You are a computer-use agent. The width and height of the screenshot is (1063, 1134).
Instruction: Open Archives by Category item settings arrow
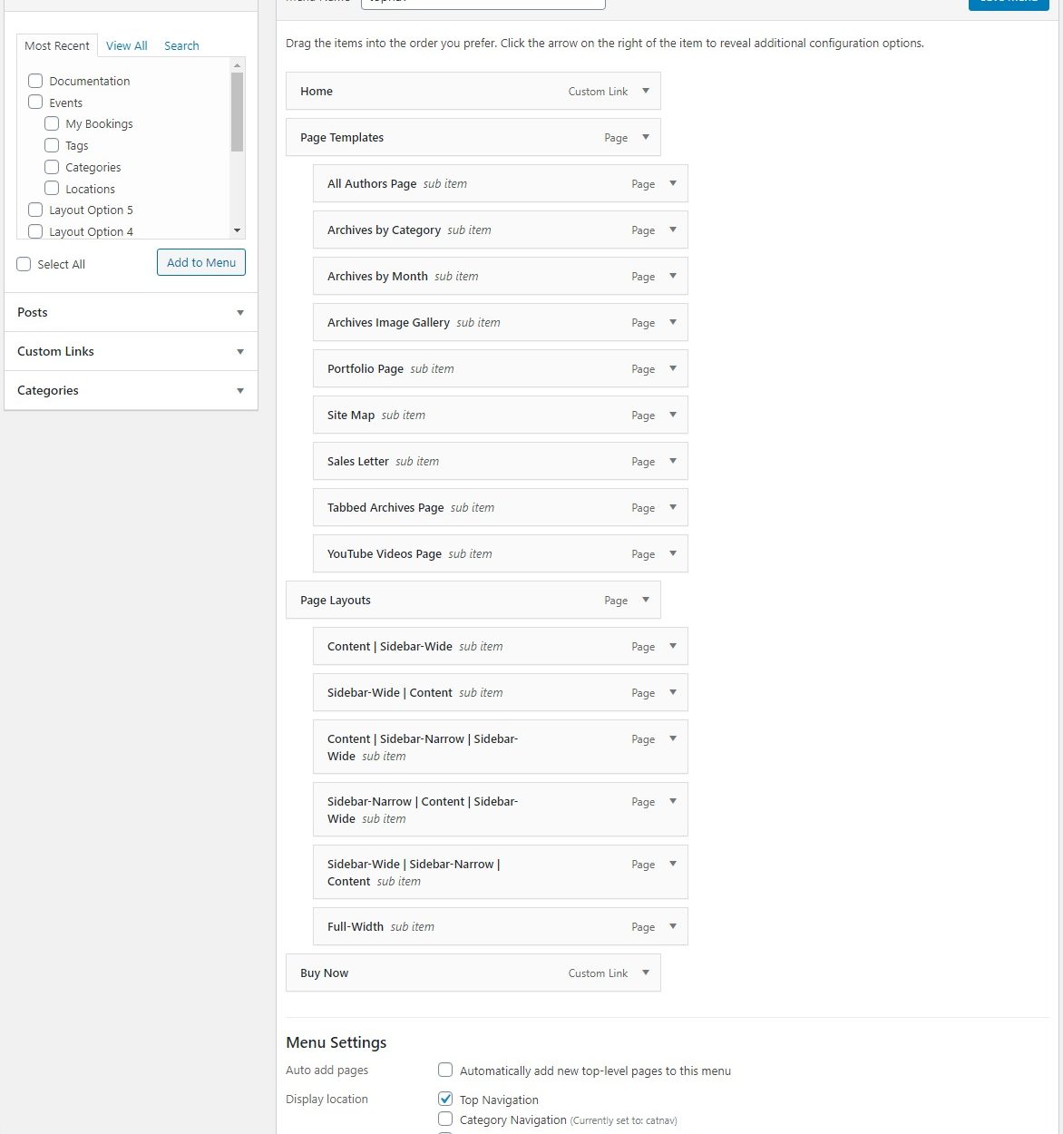point(673,230)
